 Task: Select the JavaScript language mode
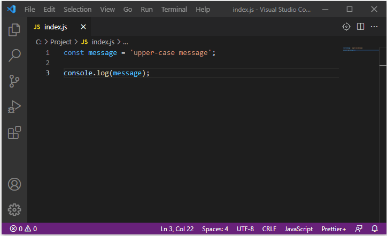pos(299,229)
